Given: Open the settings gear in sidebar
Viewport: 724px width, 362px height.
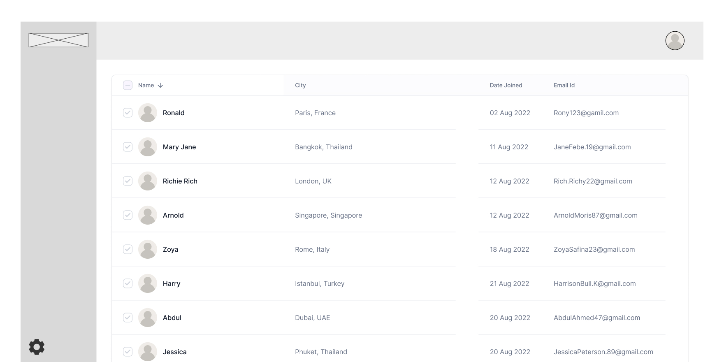Looking at the screenshot, I should tap(37, 347).
